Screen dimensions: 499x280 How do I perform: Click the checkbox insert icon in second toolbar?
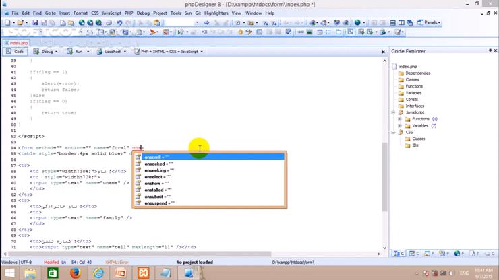[289, 32]
